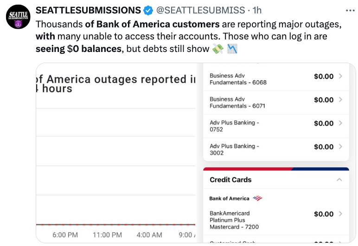Click the blue verified badge icon

click(x=148, y=10)
